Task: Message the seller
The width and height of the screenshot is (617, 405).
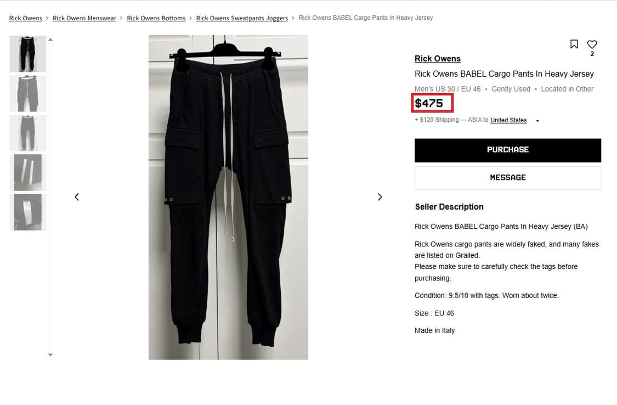Action: coord(508,177)
